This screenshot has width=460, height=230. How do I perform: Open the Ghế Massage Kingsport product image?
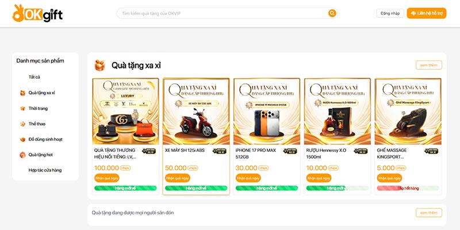click(x=408, y=111)
